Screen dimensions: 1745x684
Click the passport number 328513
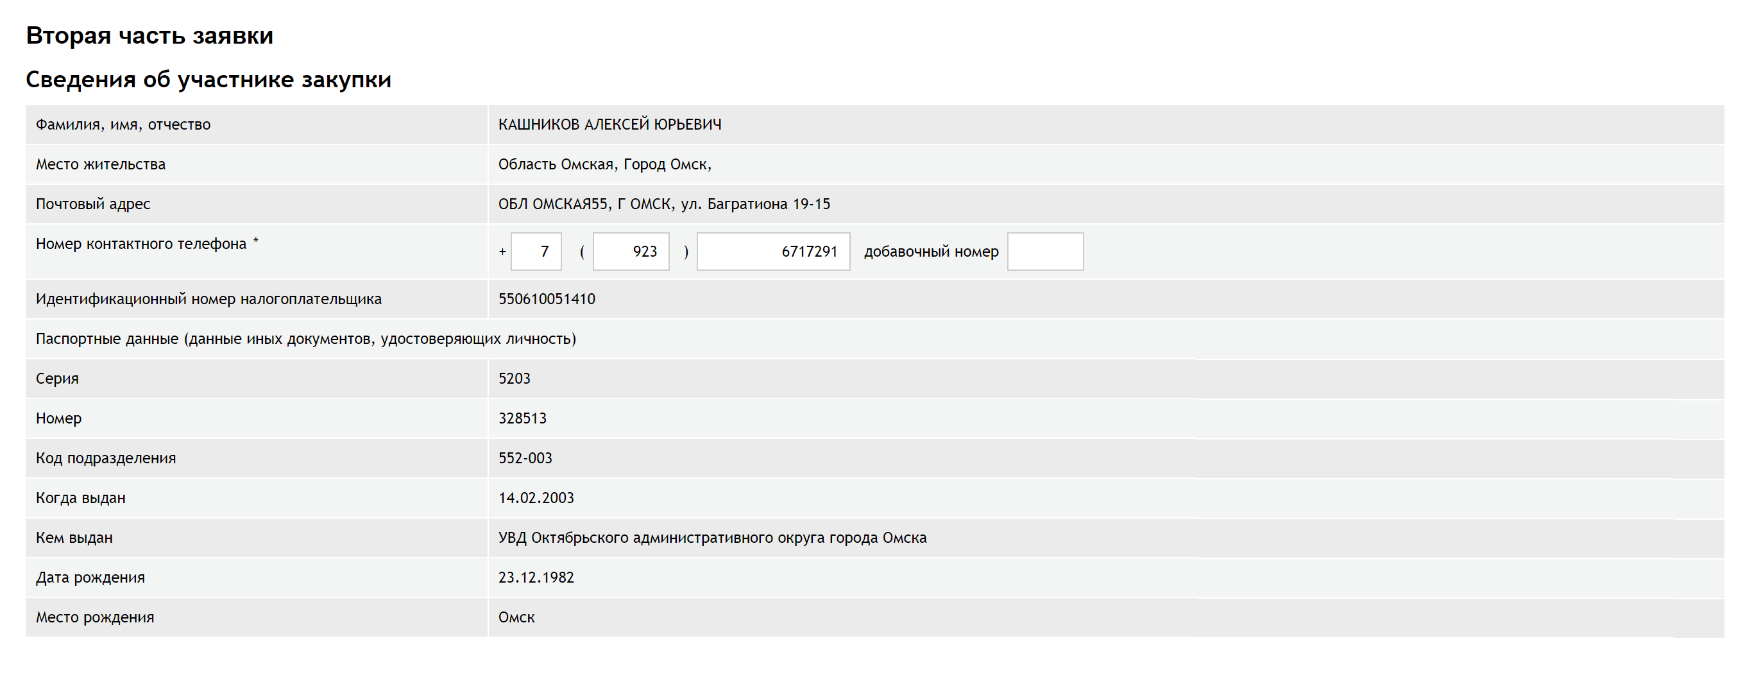click(x=522, y=418)
